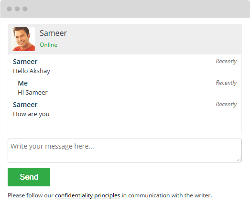Screen dimensions: 250x205
Task: Select the 'How are you' message
Action: click(31, 114)
